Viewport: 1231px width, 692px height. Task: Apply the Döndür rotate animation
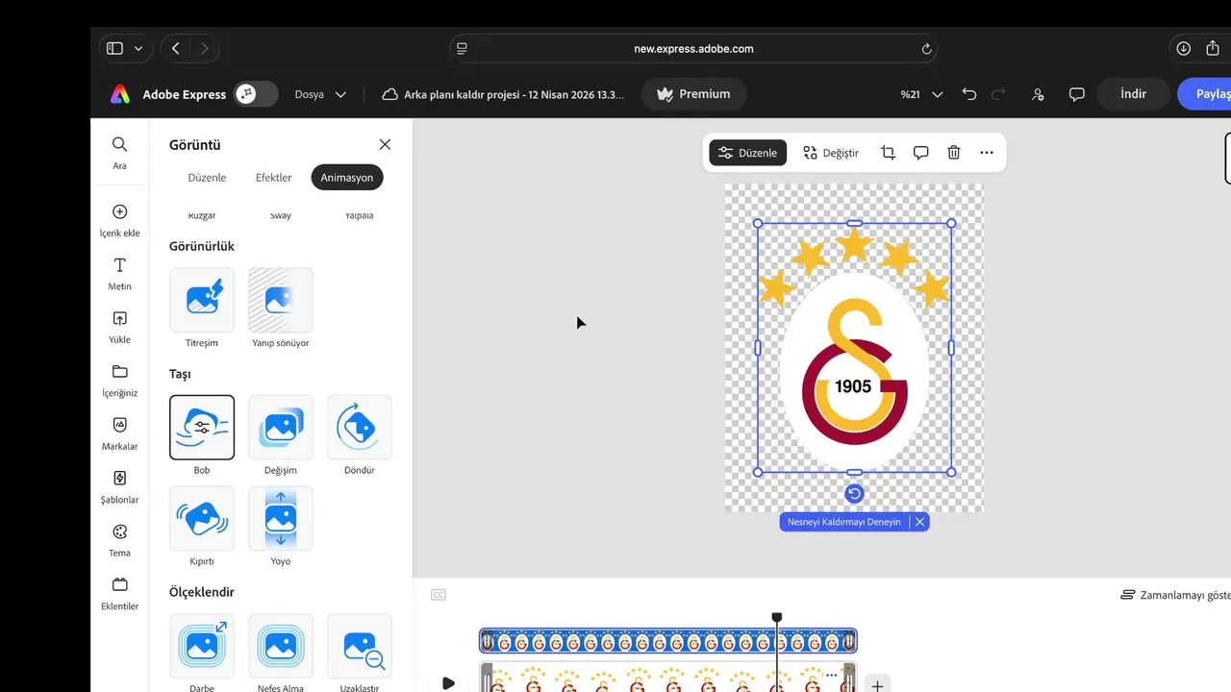(x=360, y=427)
